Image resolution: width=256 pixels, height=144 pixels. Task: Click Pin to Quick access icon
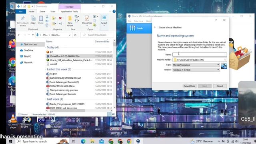pos(23,18)
